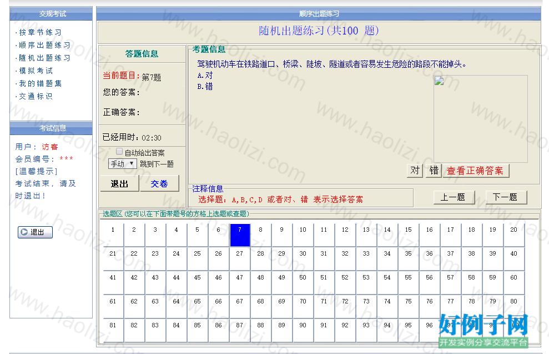Click the 退出 button in 答题信息 panel
This screenshot has height=354, width=549.
(119, 183)
